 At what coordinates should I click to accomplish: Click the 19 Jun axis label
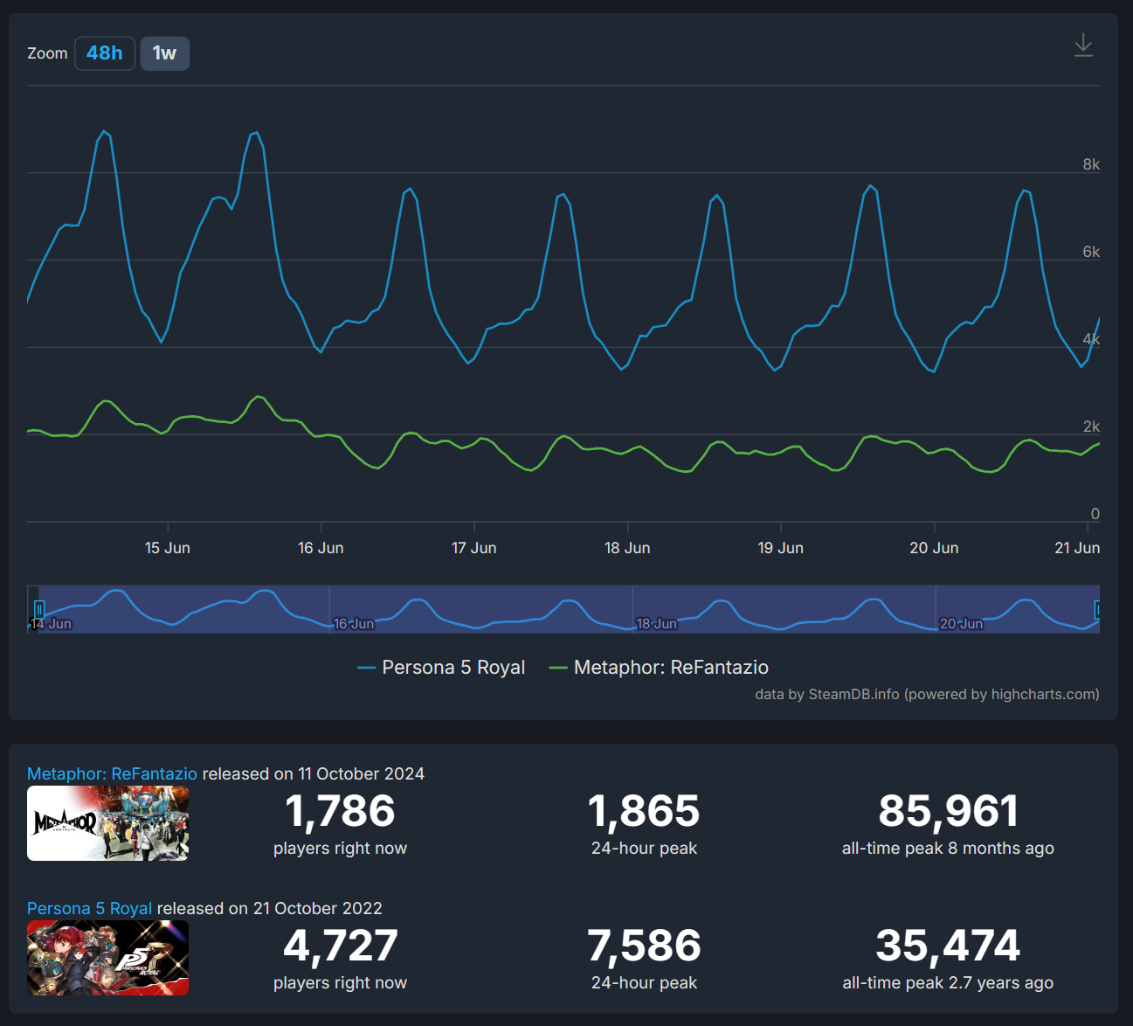781,548
